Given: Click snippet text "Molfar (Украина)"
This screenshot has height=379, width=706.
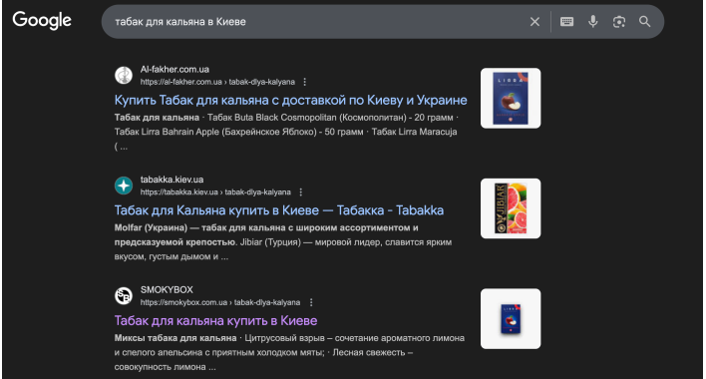Looking at the screenshot, I should point(151,227).
